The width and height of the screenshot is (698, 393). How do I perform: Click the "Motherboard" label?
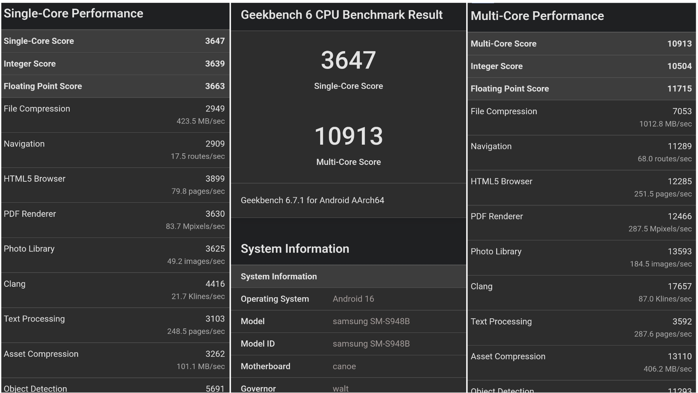265,367
